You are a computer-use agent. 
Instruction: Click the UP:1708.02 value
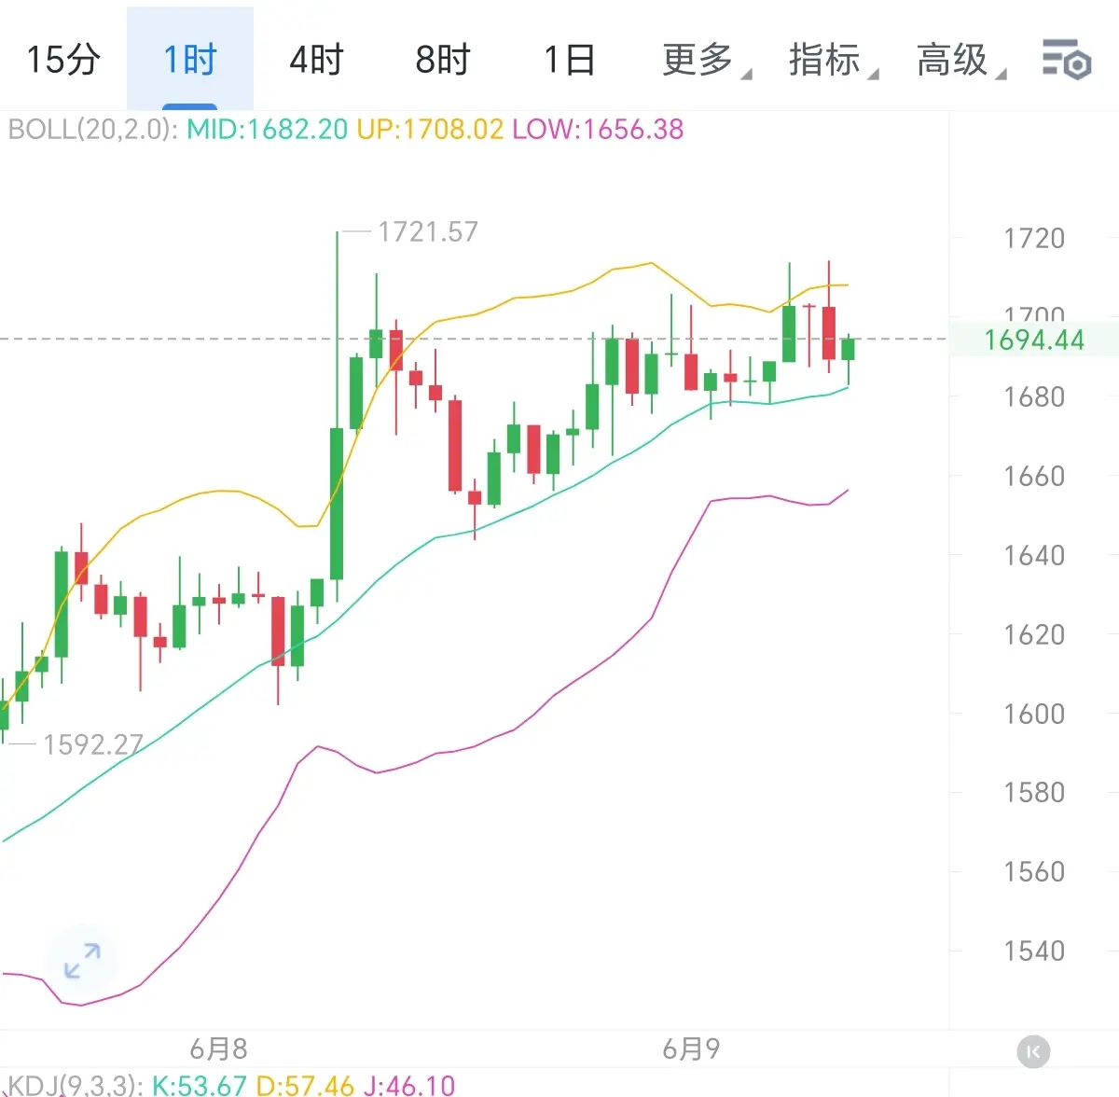430,129
